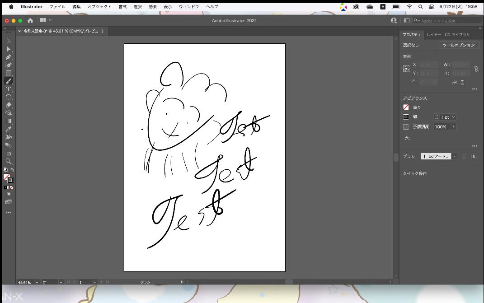Toggle the panel layout icon in title bar
Image resolution: width=484 pixels, height=303 pixels.
(x=407, y=21)
